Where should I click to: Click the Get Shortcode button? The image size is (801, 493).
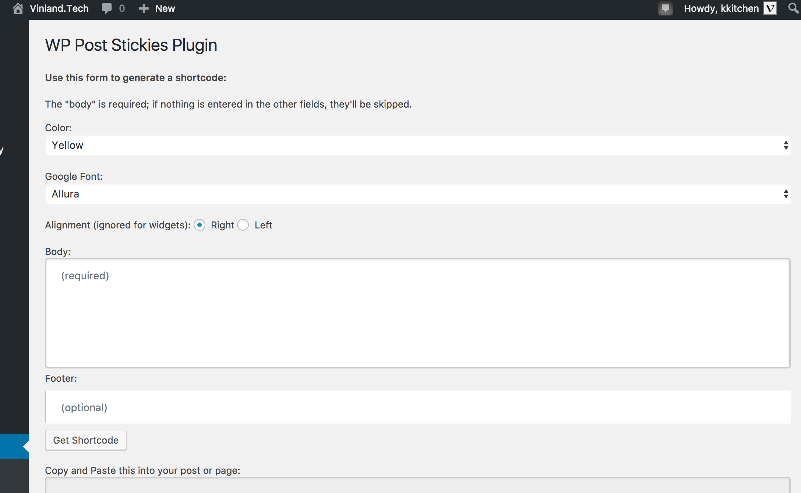pos(86,440)
